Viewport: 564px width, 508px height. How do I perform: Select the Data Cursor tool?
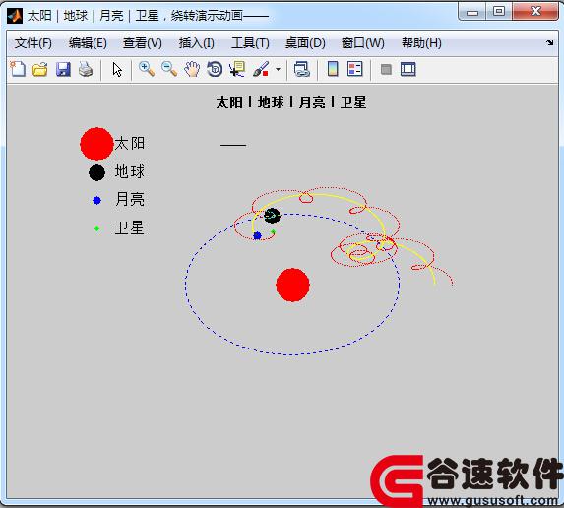(x=237, y=69)
